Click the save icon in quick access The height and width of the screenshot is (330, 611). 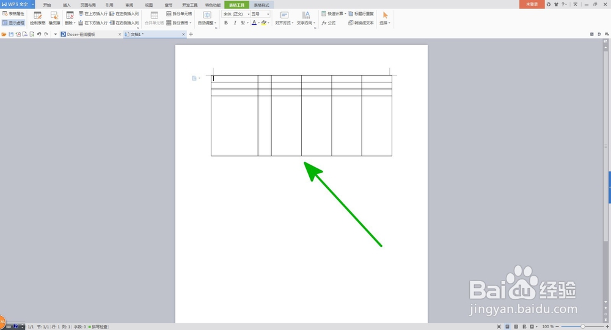tap(11, 34)
